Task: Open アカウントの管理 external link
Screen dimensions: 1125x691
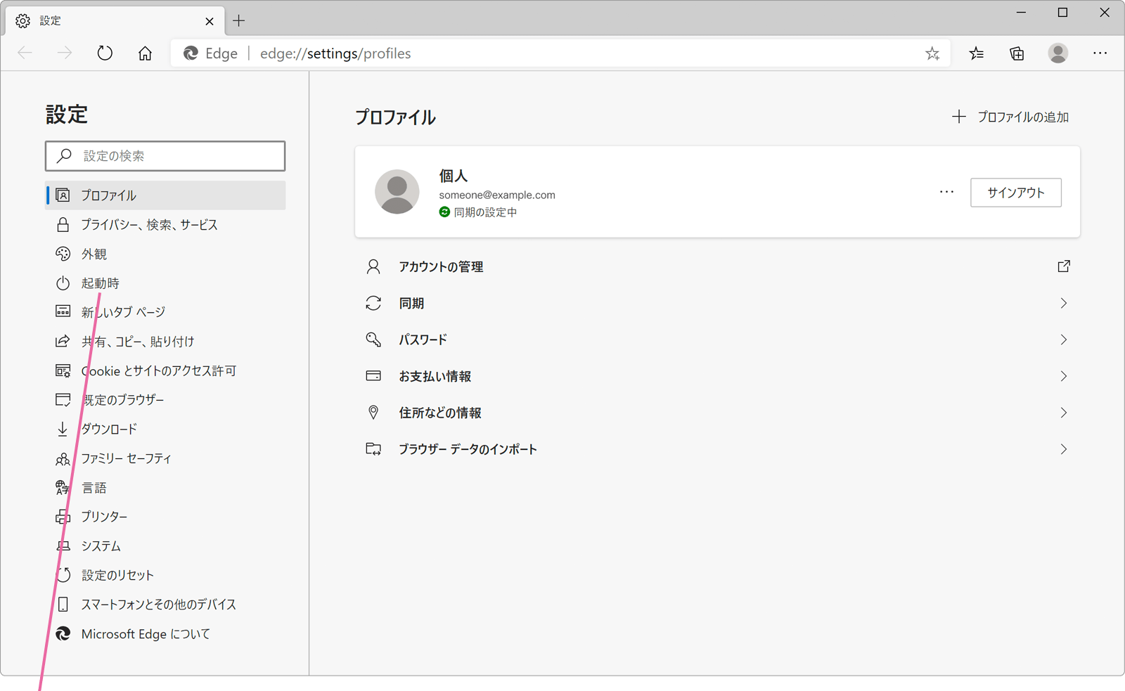Action: [1064, 266]
